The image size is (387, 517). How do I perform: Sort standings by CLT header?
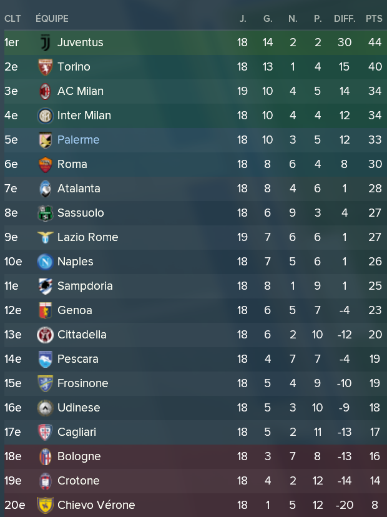(12, 19)
